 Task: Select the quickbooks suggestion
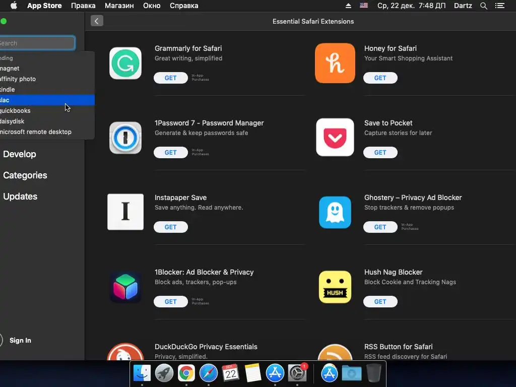[47, 110]
